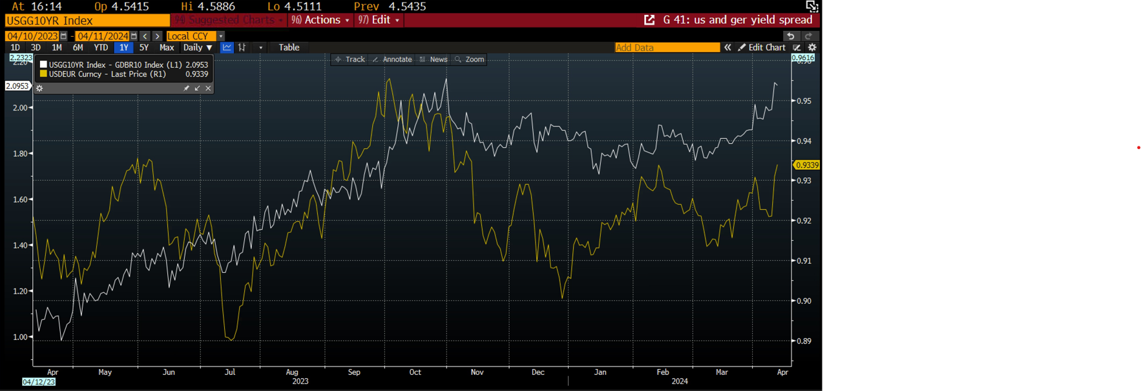1141x391 pixels.
Task: Expand the Daily periodicity dropdown
Action: pos(198,48)
